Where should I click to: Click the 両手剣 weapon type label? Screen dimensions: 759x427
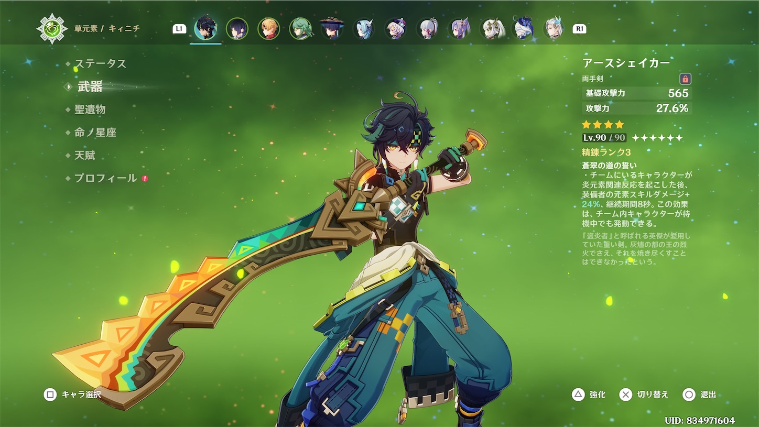click(x=593, y=79)
